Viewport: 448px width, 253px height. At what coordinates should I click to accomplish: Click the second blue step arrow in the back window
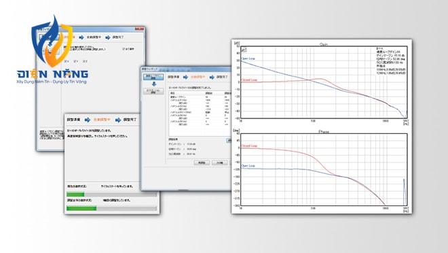pyautogui.click(x=108, y=37)
